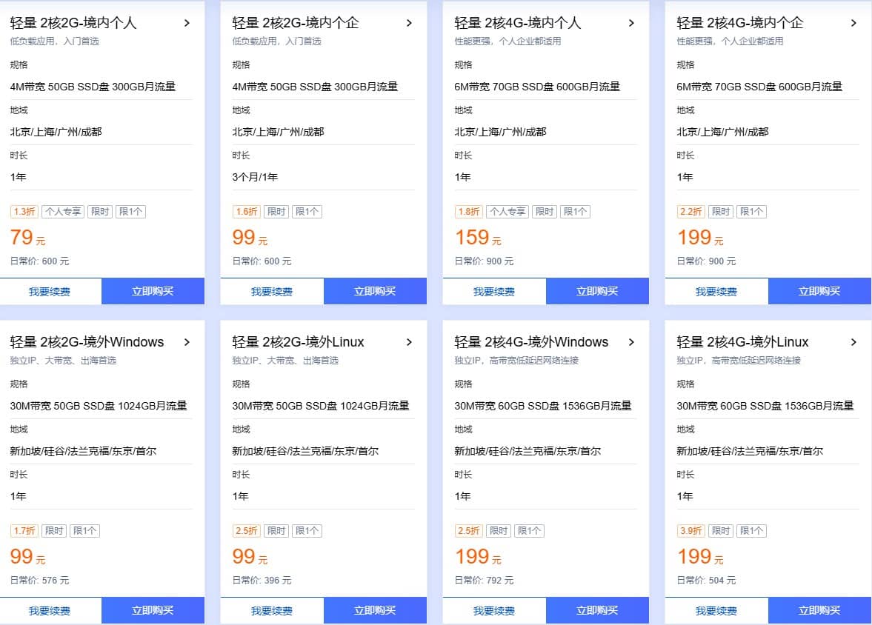Click 我要续费 on 轻量 2核4G-境内个企
872x625 pixels.
[717, 291]
